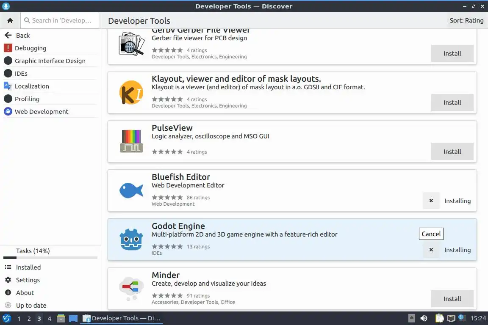The height and width of the screenshot is (325, 488).
Task: Open the Klayout title heading
Action: 236,79
